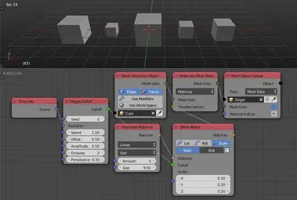
Task: Toggle Scale in Offset Matrix node
Action: 221,143
